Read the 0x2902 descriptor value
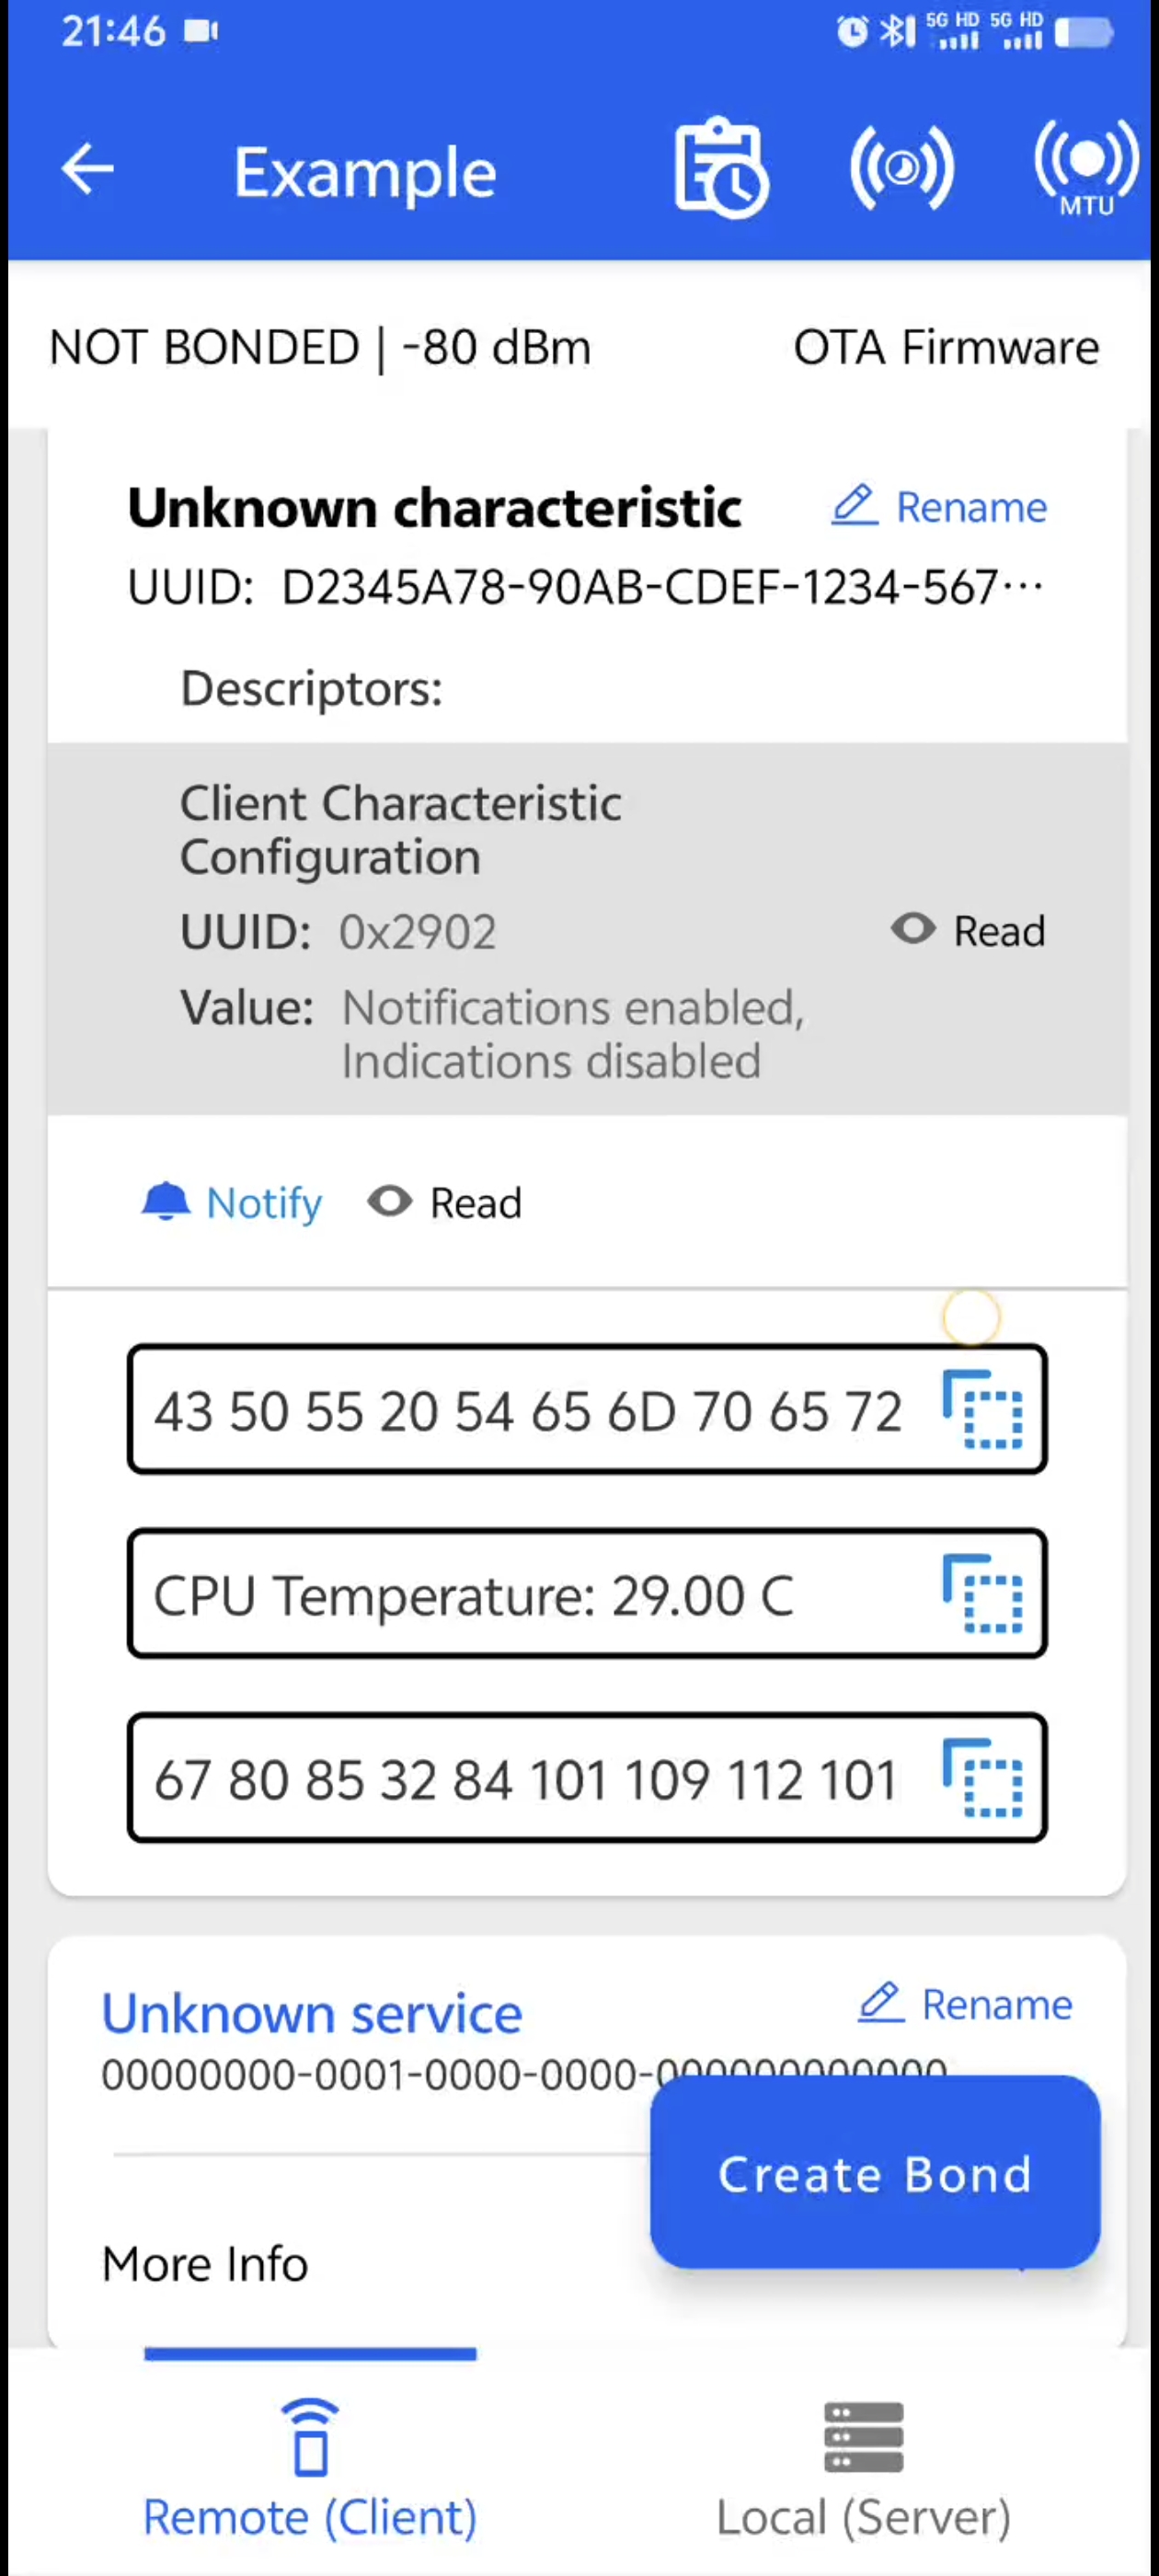Viewport: 1159px width, 2576px height. tap(968, 931)
